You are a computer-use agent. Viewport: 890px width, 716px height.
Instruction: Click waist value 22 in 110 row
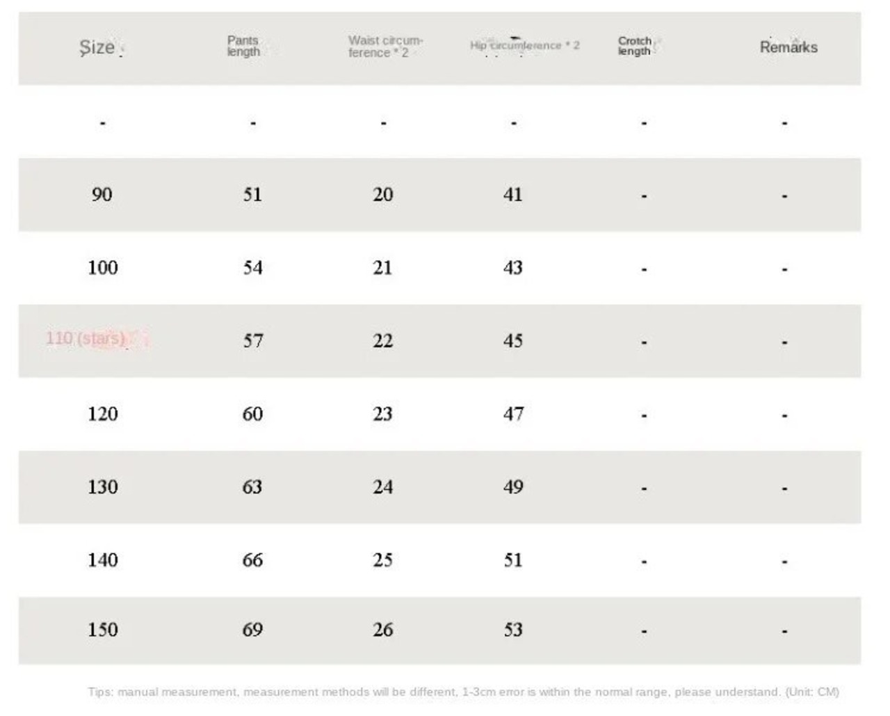382,341
